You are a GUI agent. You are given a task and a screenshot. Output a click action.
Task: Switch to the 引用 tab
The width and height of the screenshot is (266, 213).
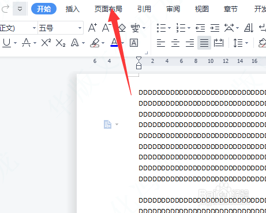(x=144, y=9)
